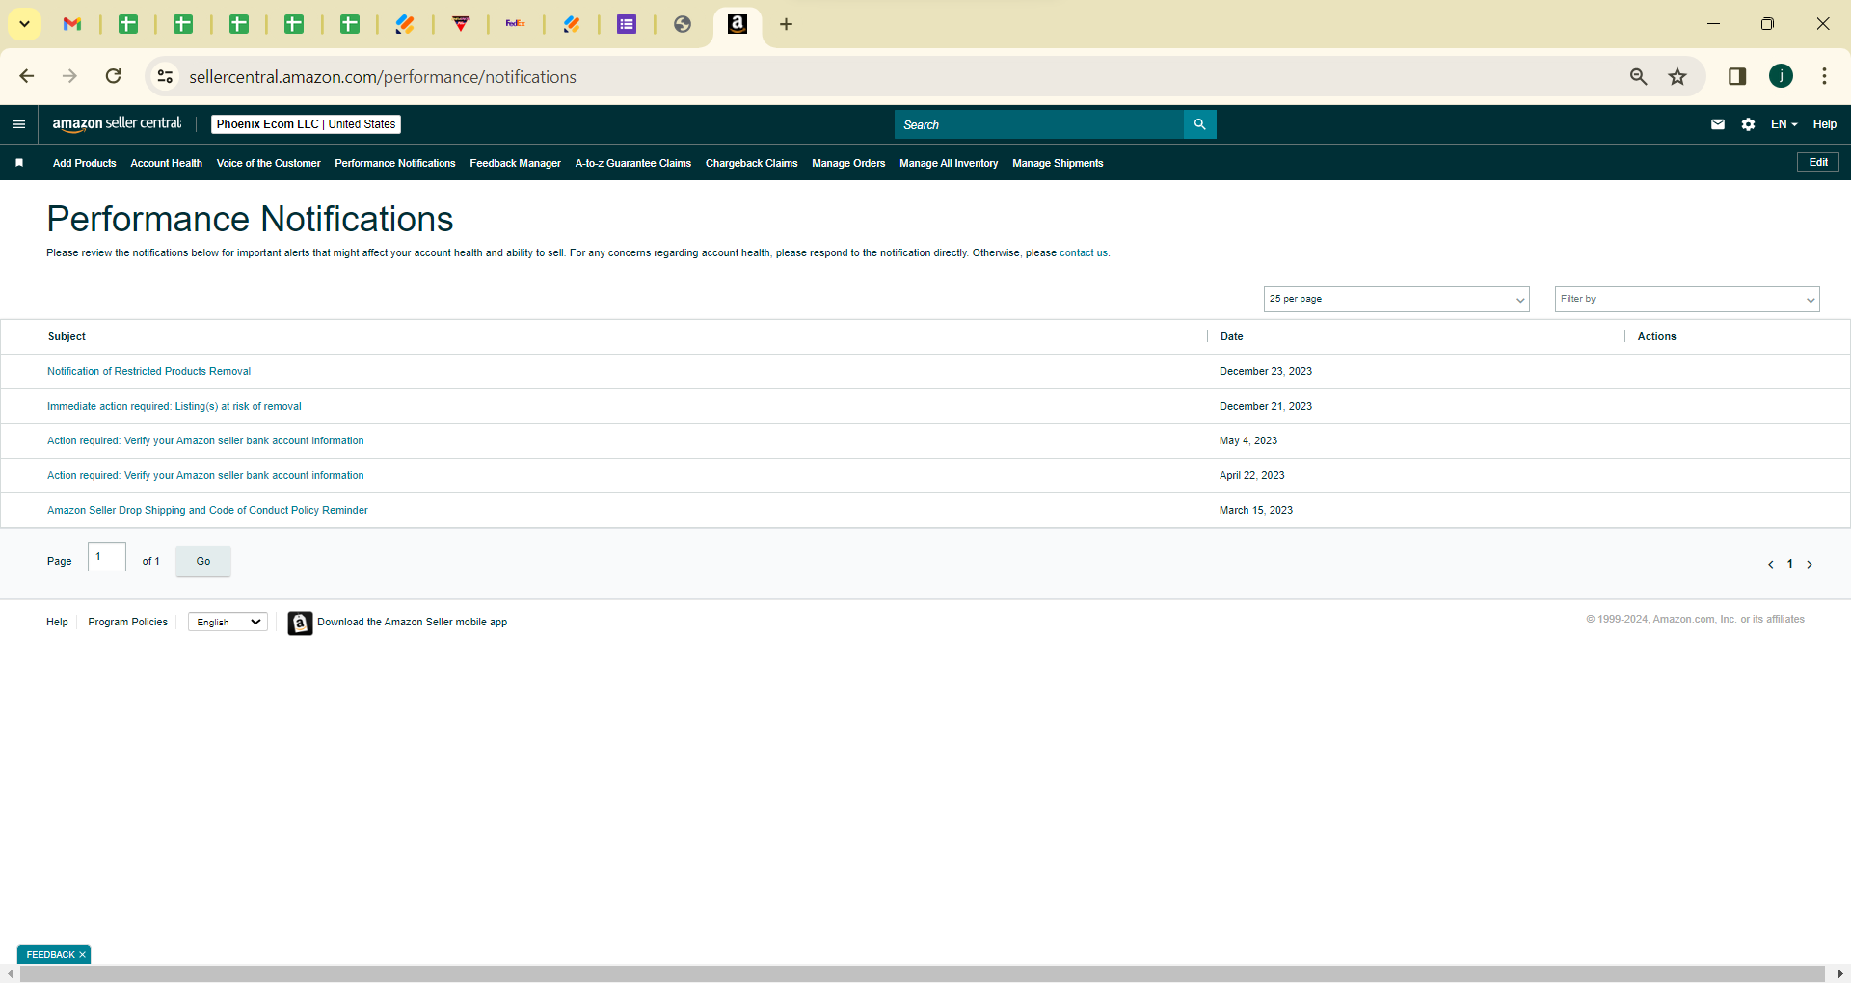Open Immediate action required listing notification
Screen dimensions: 1851x983
174,406
